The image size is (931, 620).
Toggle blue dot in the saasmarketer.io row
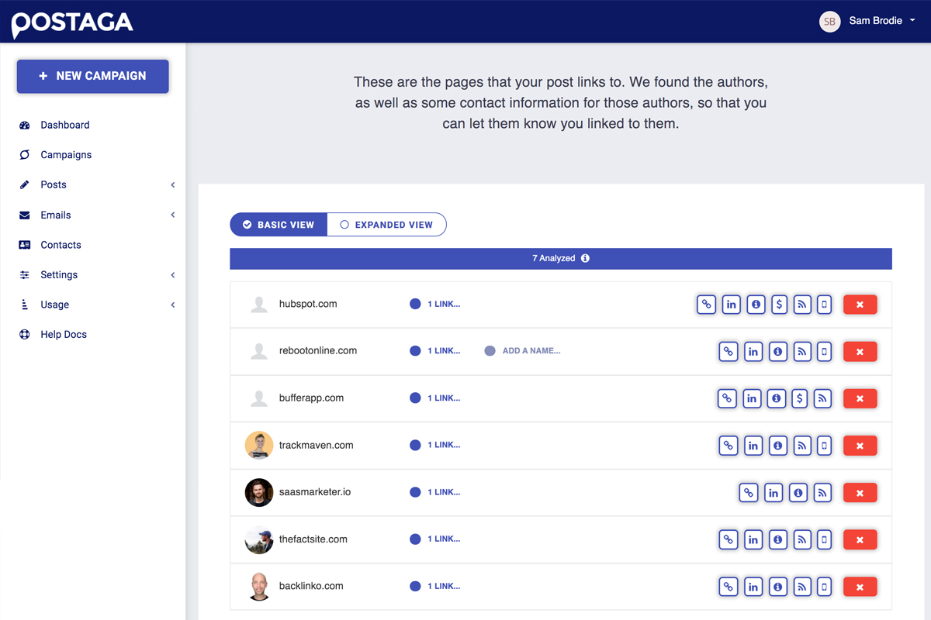tap(415, 492)
